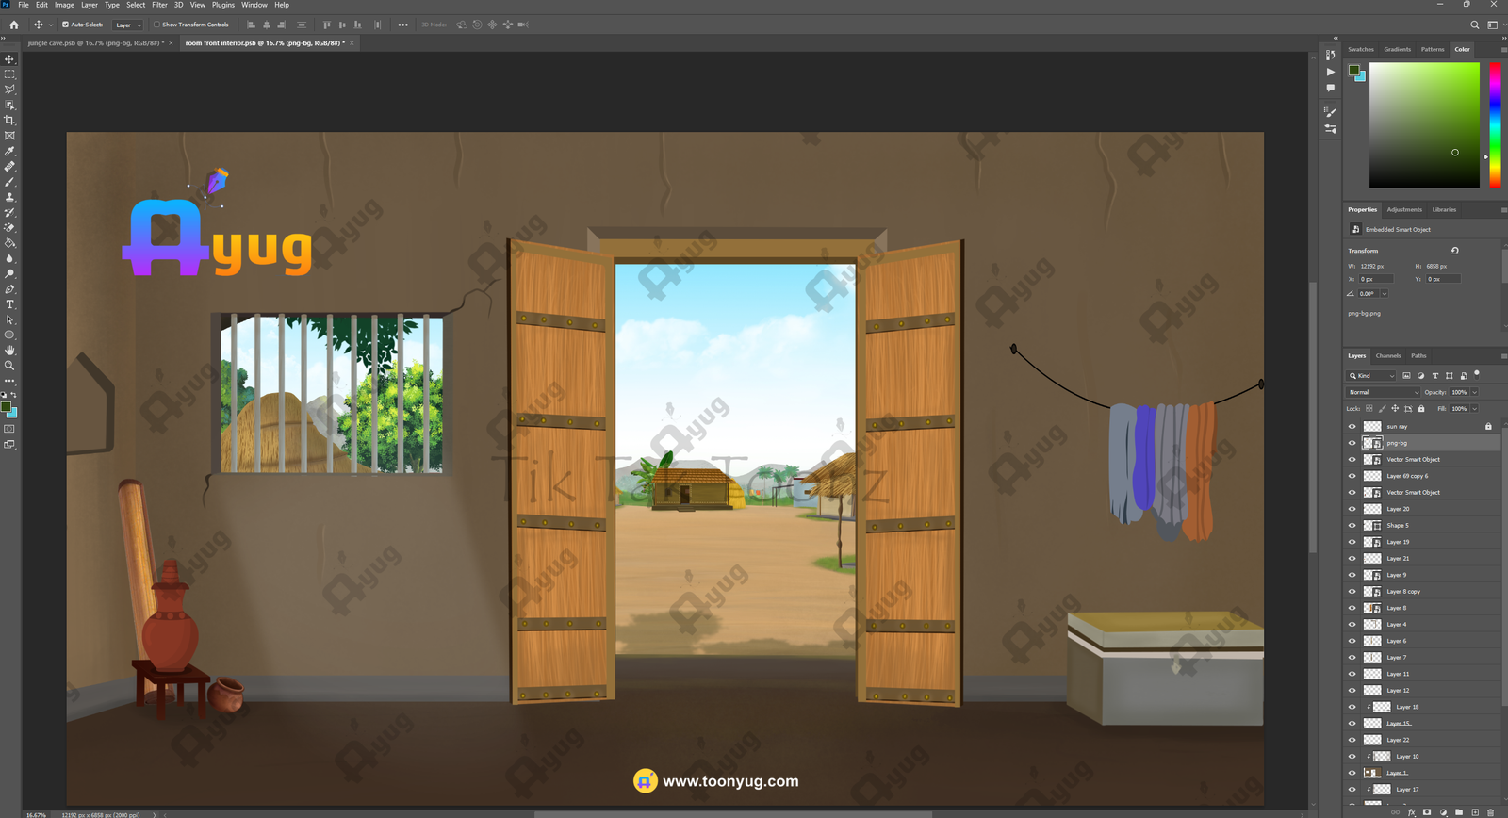Expand the layer Kind filter dropdown

(1372, 376)
